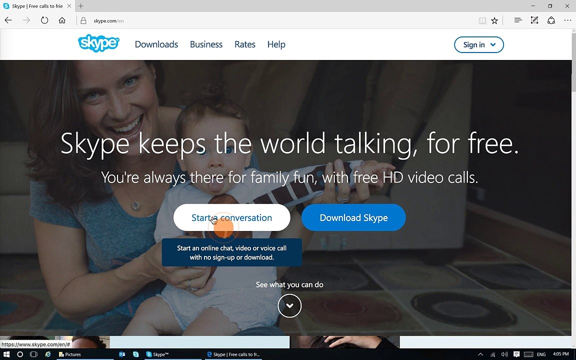Open the Wi-Fi network tray icon
Viewport: 576px width, 360px height.
click(493, 354)
